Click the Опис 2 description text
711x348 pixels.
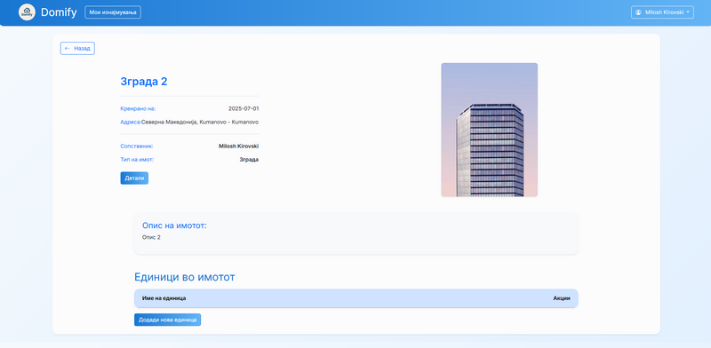151,237
